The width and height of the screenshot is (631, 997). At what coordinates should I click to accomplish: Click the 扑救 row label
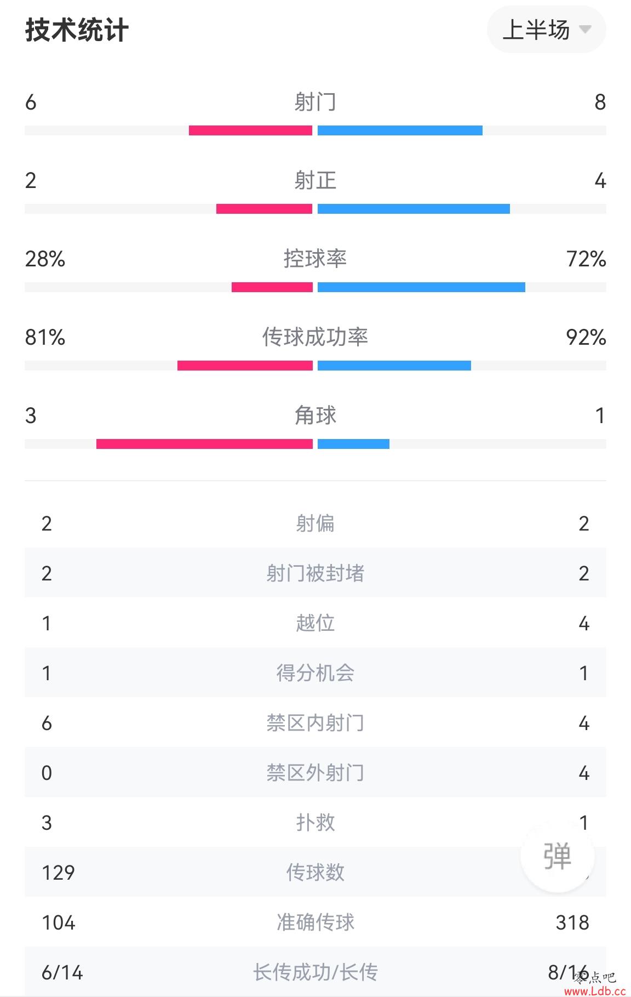tap(315, 822)
